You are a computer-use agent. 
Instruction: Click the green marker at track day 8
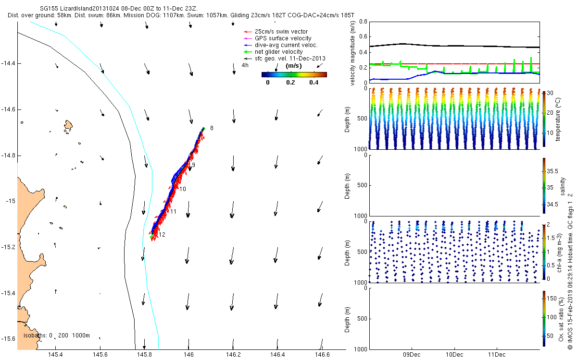[203, 128]
